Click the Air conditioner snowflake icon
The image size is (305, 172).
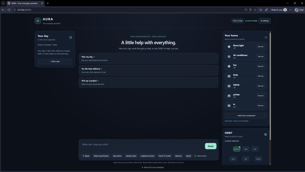(229, 56)
